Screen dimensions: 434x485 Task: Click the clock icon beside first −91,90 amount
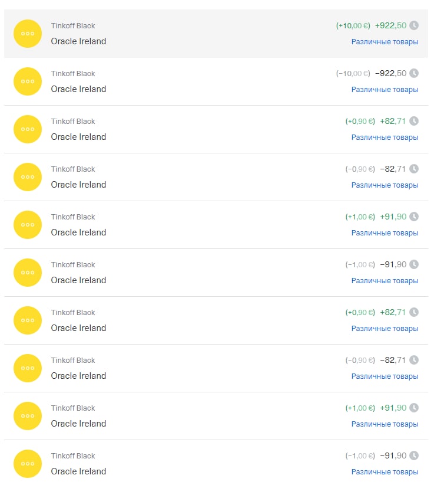pos(414,264)
